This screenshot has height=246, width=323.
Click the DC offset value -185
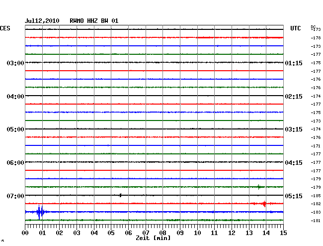(316, 196)
